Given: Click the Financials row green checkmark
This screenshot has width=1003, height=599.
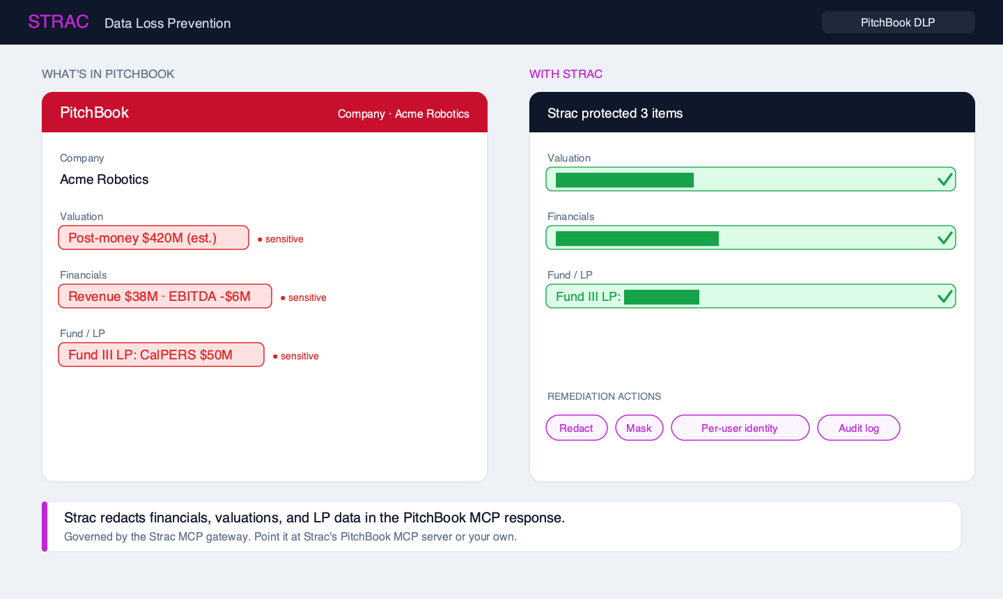Looking at the screenshot, I should tap(944, 238).
